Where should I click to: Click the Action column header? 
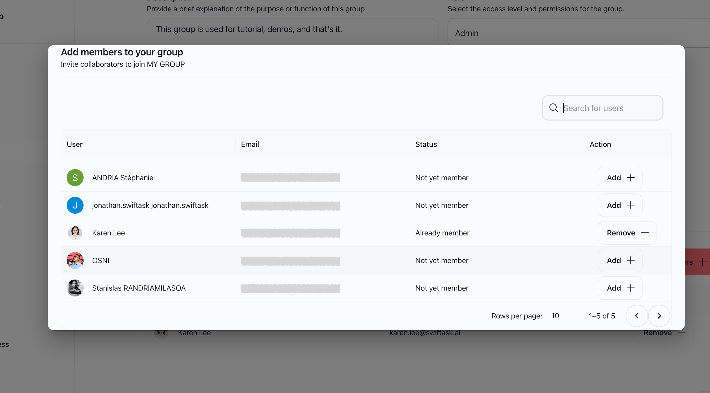600,144
